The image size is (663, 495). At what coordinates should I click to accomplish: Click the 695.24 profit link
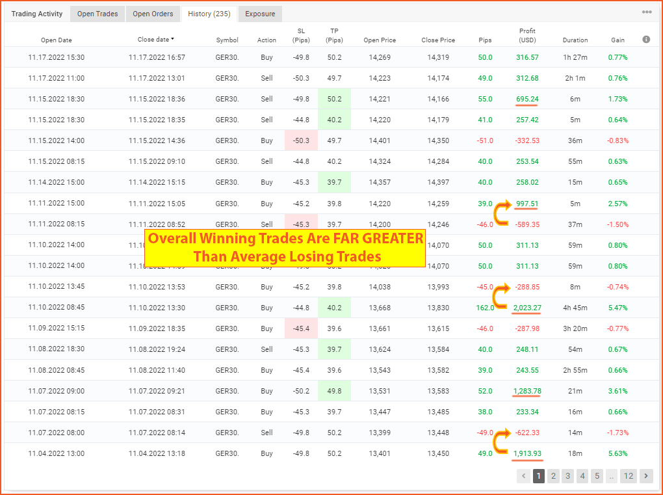pyautogui.click(x=527, y=99)
